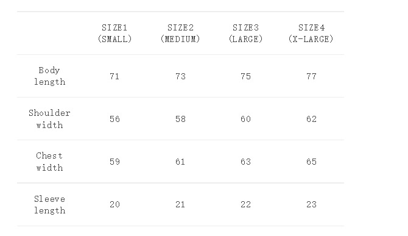408x236 pixels.
Task: Click the SIZE3 (LARGE) column header
Action: tap(245, 34)
